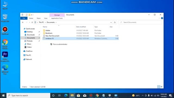
Task: Click Documents in the address breadcrumb
Action: pos(51,22)
